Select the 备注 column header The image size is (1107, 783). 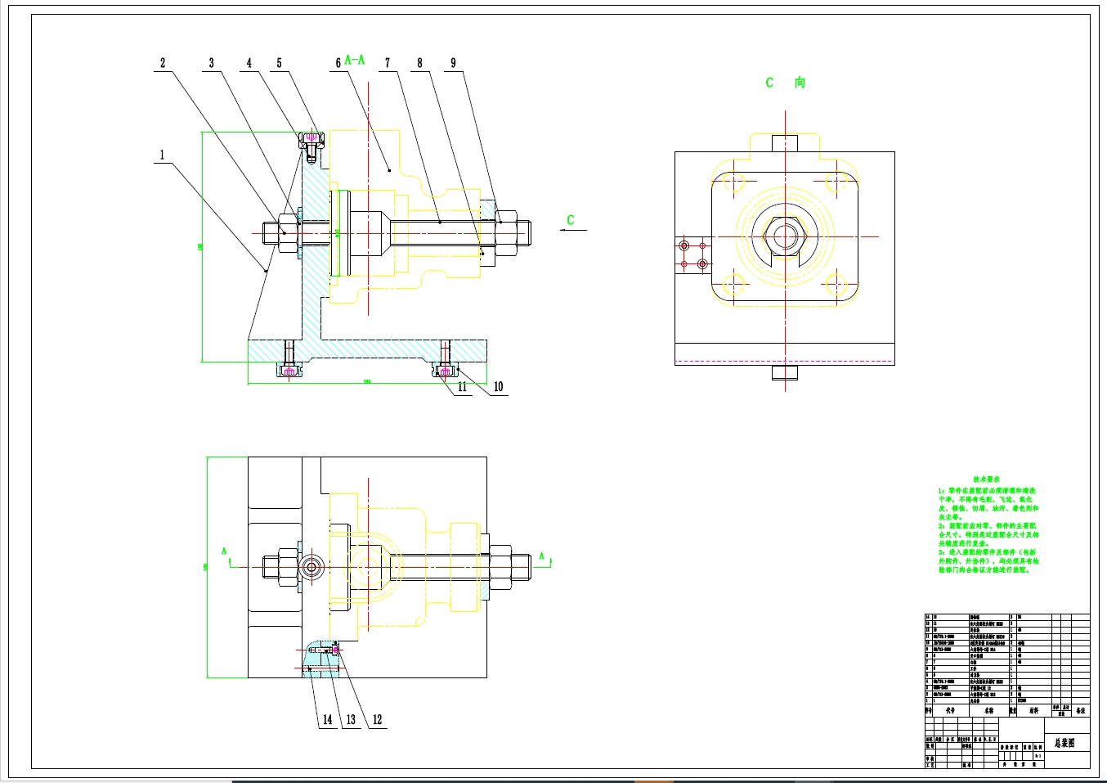click(1081, 711)
